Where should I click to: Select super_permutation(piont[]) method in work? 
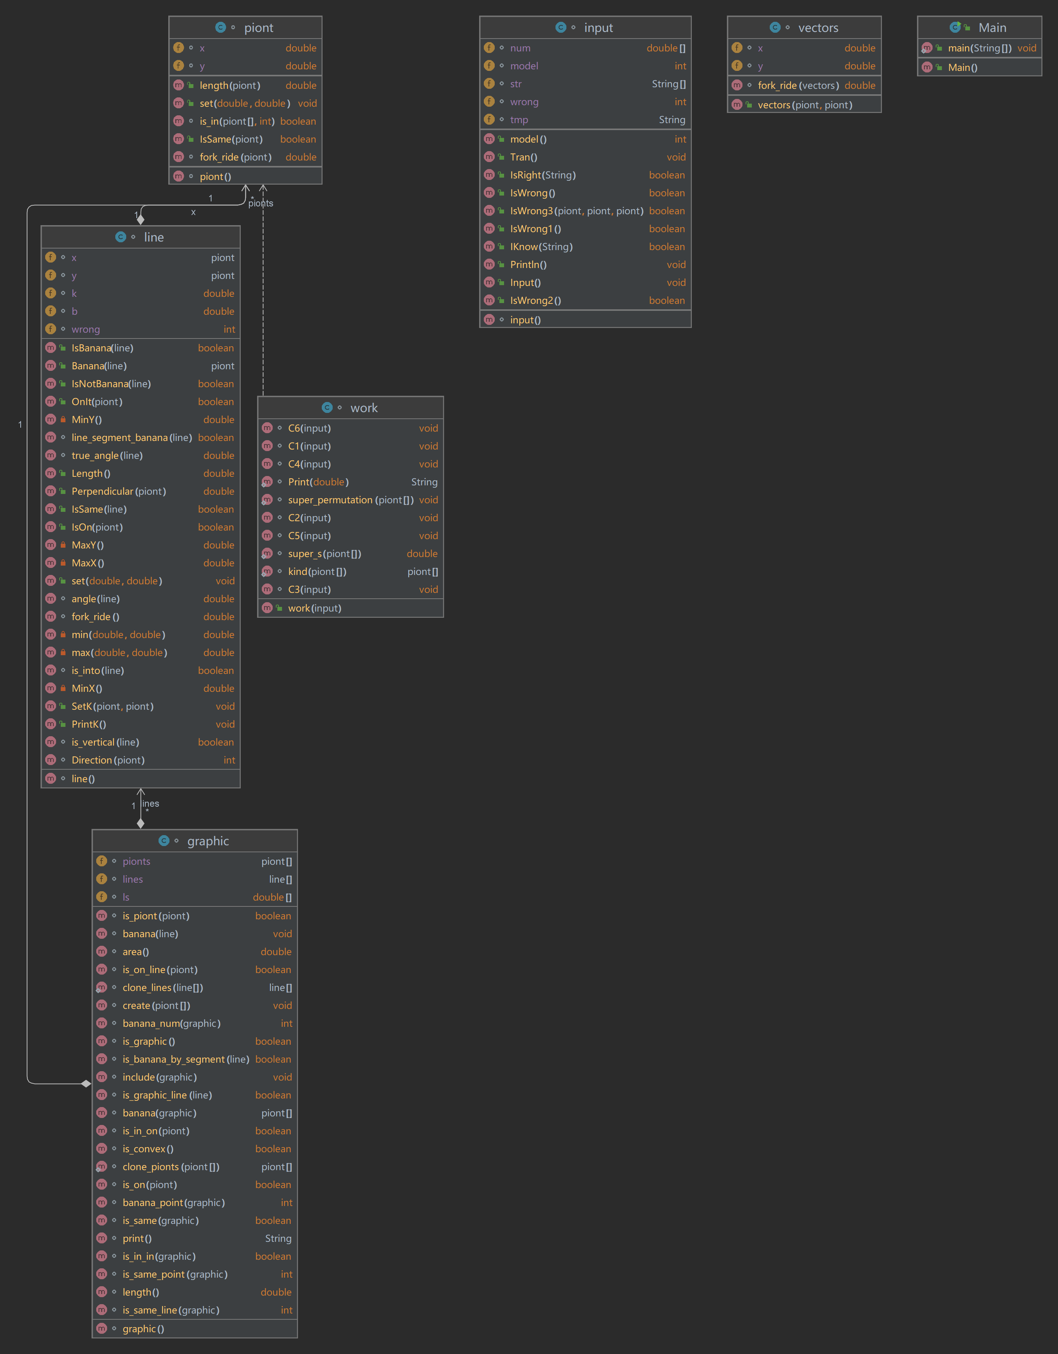[350, 500]
